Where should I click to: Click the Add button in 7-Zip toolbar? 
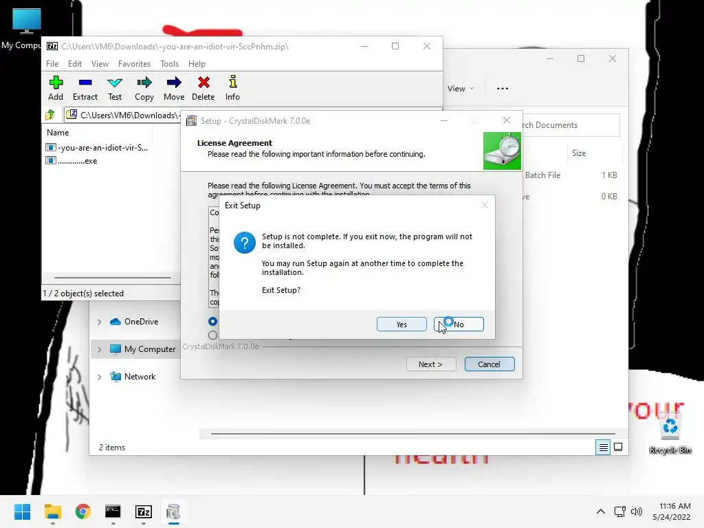pyautogui.click(x=56, y=88)
